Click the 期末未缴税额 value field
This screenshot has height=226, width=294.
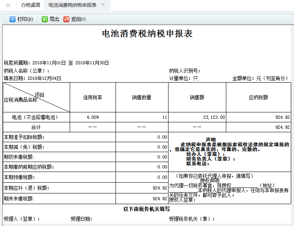142,199
